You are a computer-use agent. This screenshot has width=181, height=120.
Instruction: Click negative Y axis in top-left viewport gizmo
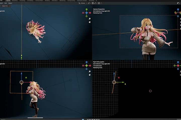(x=86, y=16)
